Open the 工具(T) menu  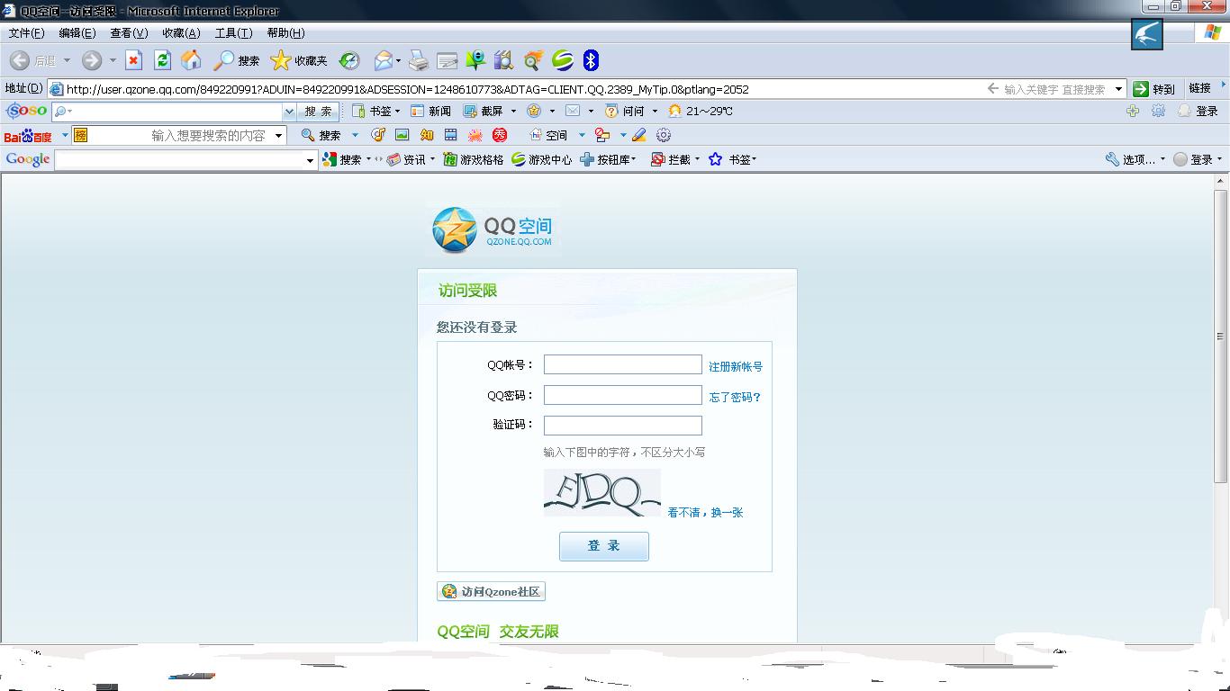coord(232,32)
